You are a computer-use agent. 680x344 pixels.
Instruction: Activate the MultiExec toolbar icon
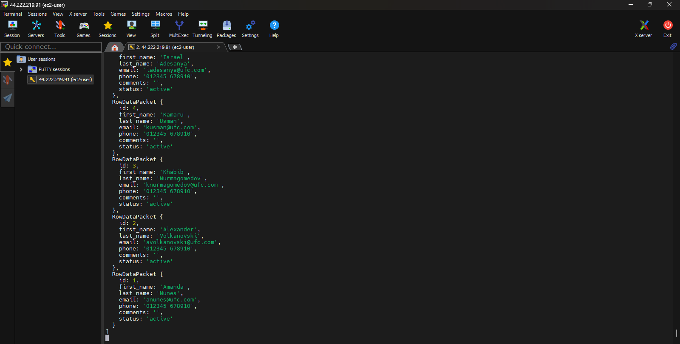pos(179,29)
